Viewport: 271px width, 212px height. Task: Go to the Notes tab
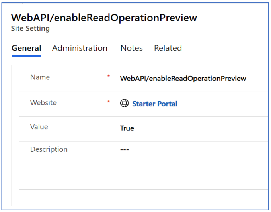[131, 48]
